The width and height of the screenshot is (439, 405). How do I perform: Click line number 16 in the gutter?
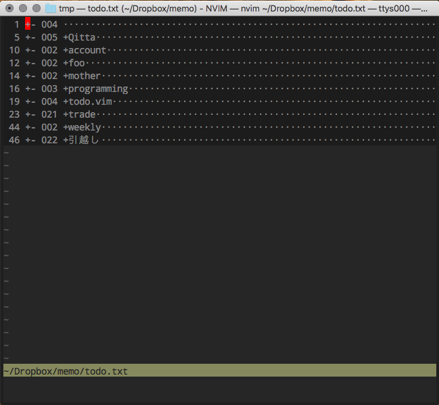(x=14, y=89)
